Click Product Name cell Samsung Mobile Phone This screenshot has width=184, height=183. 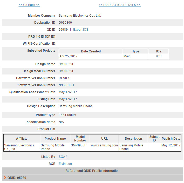click(55, 147)
